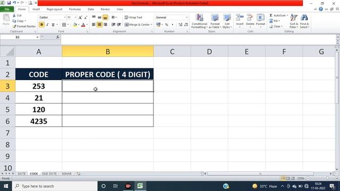This screenshot has width=340, height=191.
Task: Click Windows taskbar search box
Action: click(x=55, y=186)
